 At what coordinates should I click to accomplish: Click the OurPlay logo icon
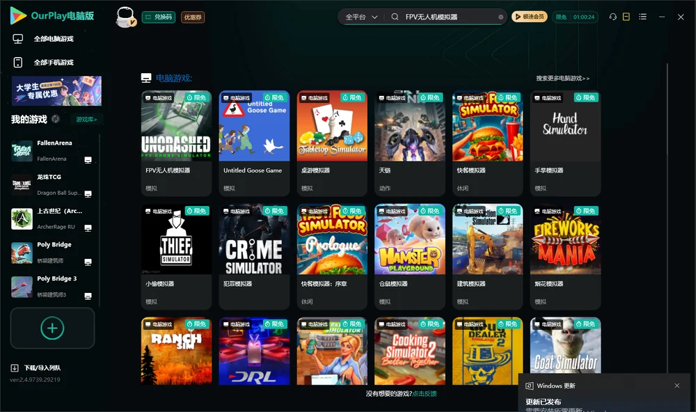pos(18,16)
